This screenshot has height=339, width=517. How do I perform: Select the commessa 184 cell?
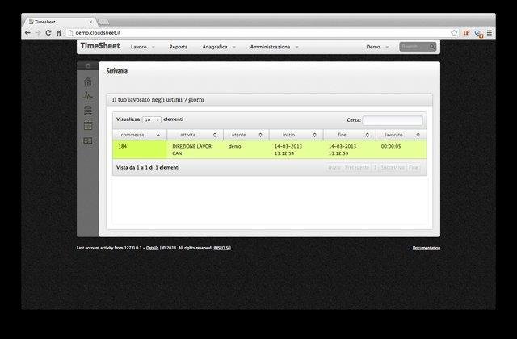tap(140, 149)
